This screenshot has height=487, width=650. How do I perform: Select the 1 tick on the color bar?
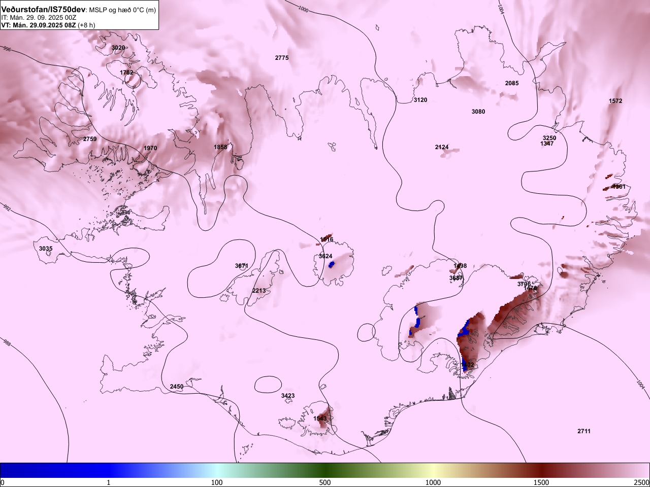108,482
